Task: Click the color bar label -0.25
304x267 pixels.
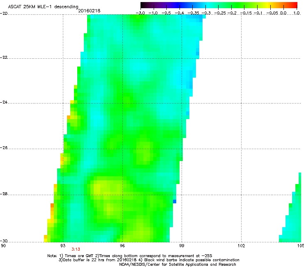Action: [220, 13]
